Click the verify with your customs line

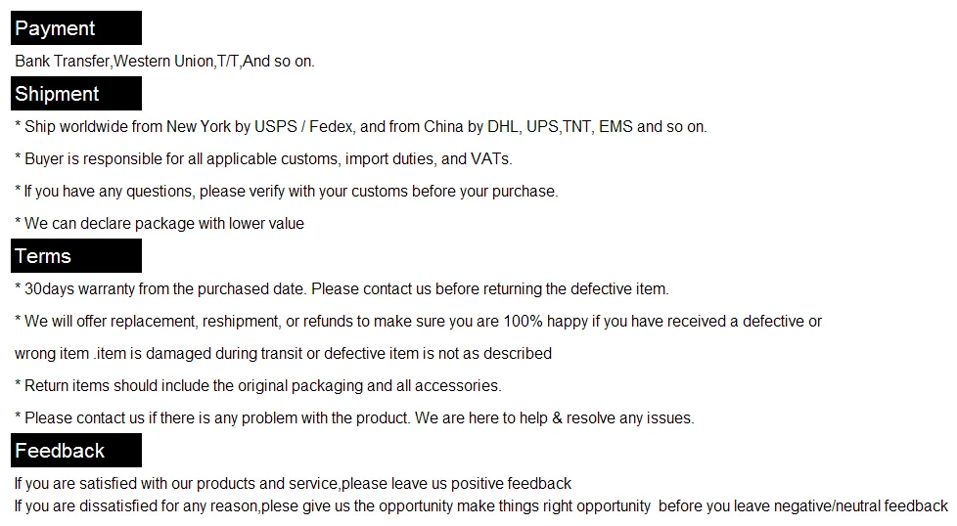point(286,192)
